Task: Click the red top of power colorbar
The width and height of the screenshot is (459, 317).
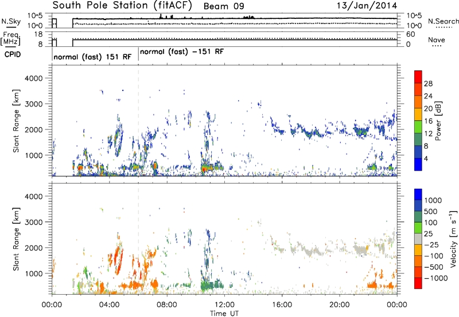Action: coord(418,77)
